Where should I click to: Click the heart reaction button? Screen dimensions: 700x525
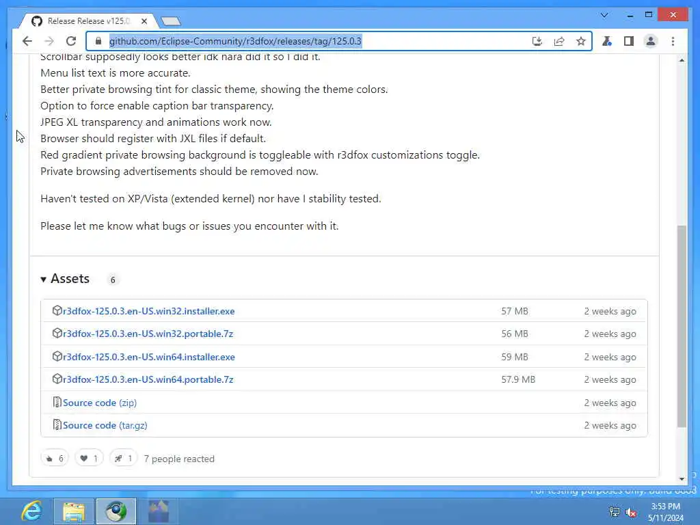[x=89, y=459]
